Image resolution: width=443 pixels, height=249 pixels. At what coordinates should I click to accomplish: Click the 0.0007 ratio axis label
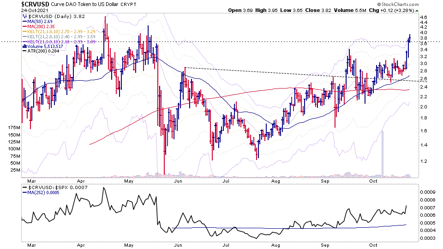point(427,208)
